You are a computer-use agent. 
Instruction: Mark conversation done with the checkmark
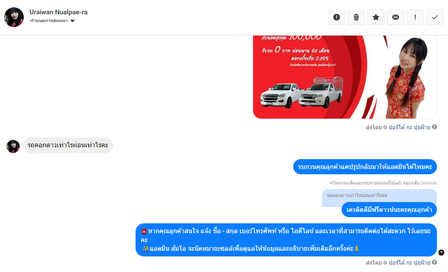(x=435, y=18)
